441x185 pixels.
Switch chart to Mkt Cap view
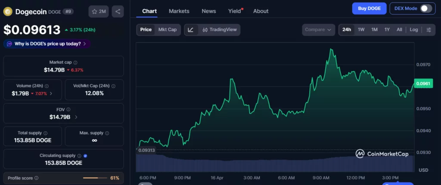[x=168, y=30]
